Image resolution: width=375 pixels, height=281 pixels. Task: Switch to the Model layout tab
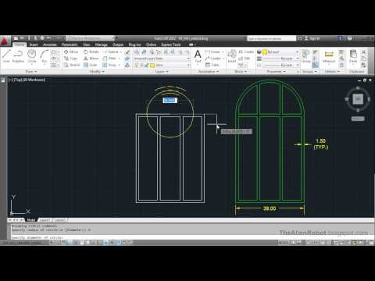[x=30, y=220]
